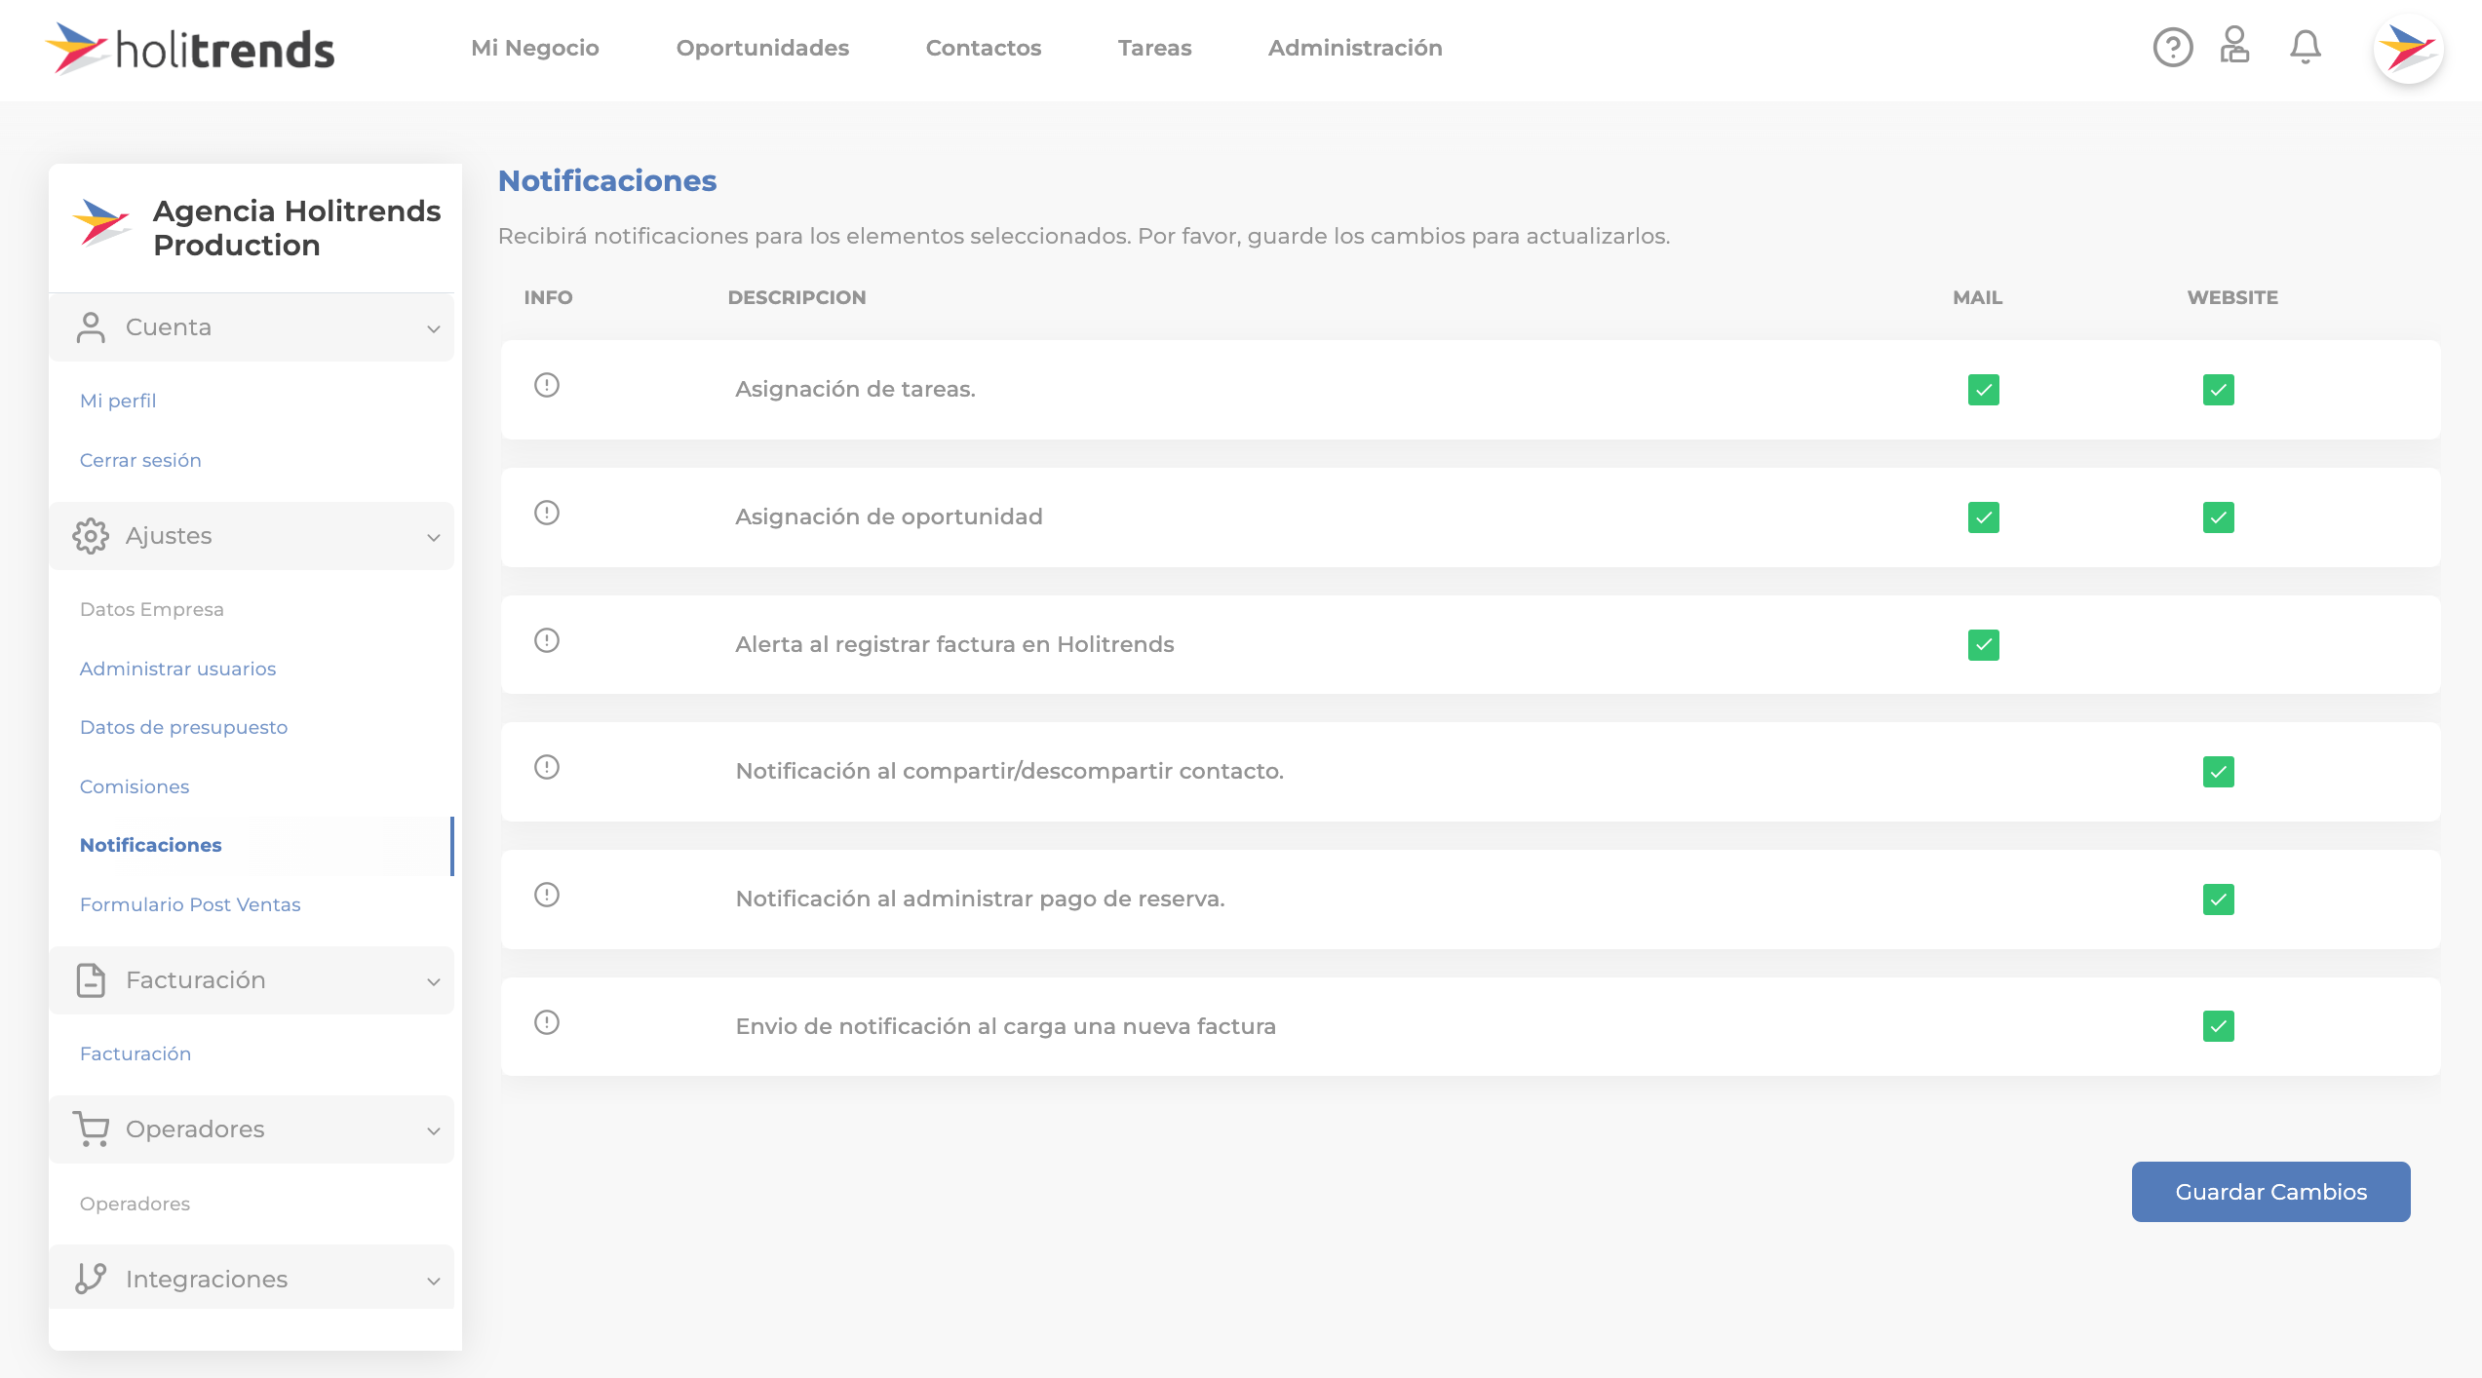Click the DESCRIPCION column header
The width and height of the screenshot is (2482, 1378).
797,297
